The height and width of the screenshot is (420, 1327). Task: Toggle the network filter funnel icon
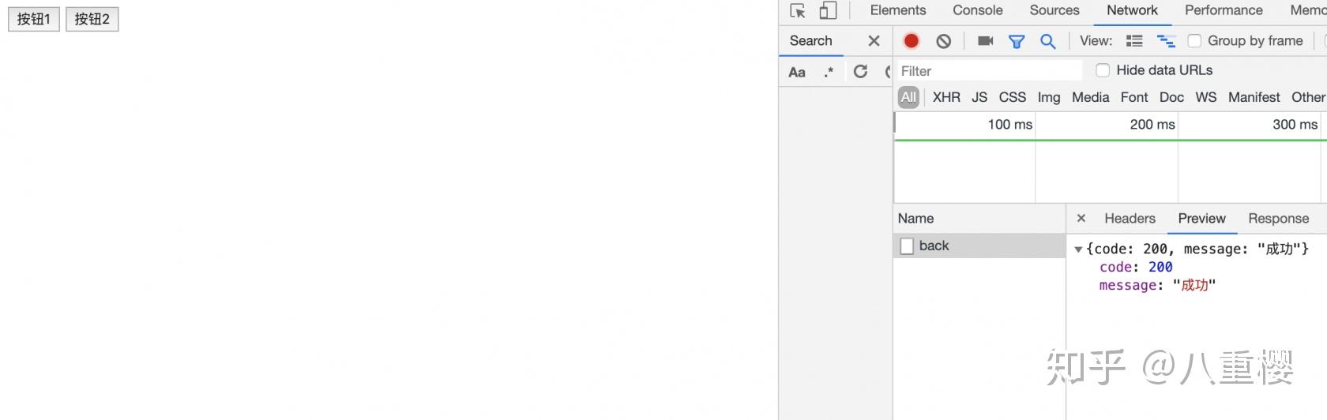(1017, 41)
